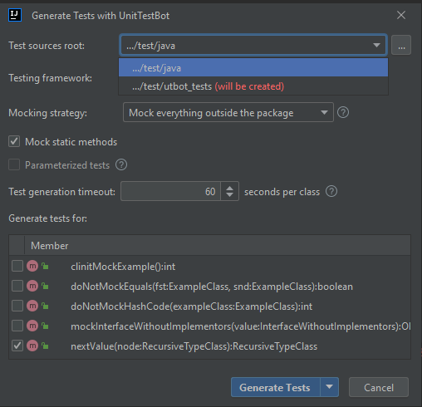Click public lock icon of doNotMockEquals row
This screenshot has width=422, height=407.
point(45,286)
